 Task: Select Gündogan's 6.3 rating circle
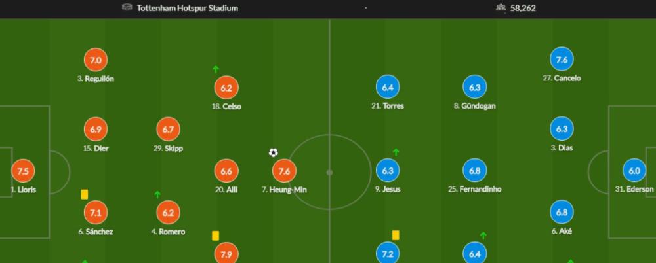(x=474, y=87)
